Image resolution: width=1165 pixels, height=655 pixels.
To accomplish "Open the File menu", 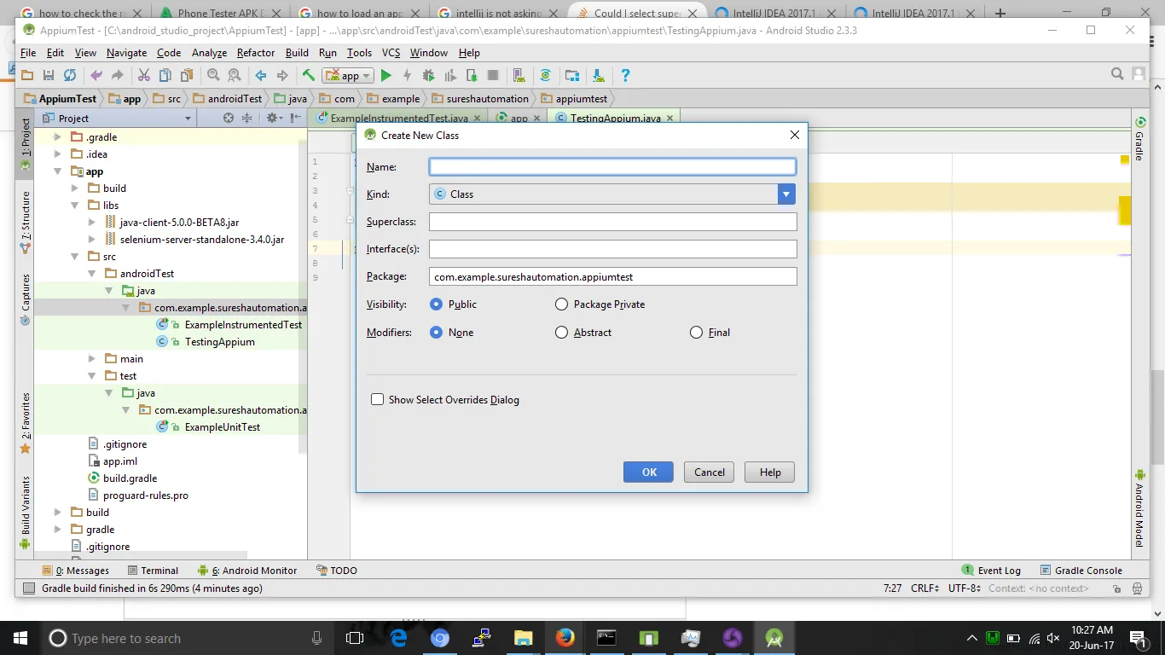I will [x=28, y=53].
